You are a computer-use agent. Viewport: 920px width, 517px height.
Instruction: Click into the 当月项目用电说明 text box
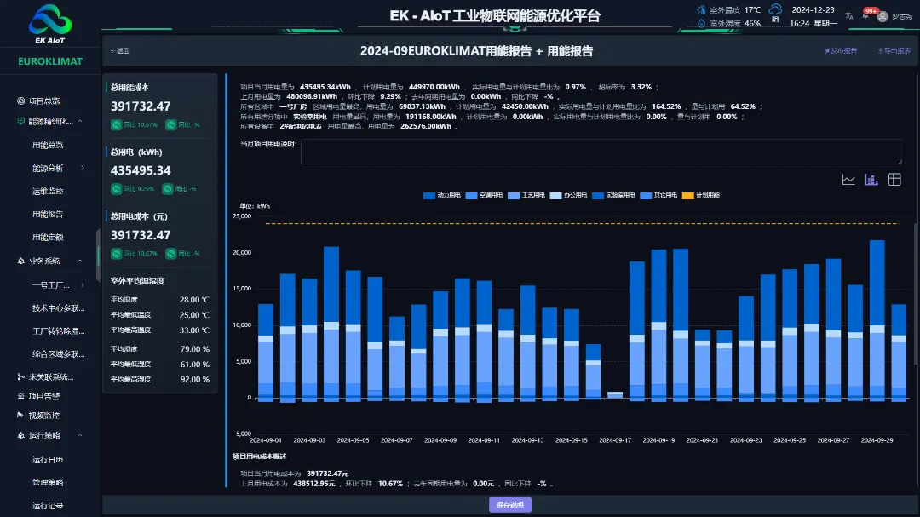(601, 152)
